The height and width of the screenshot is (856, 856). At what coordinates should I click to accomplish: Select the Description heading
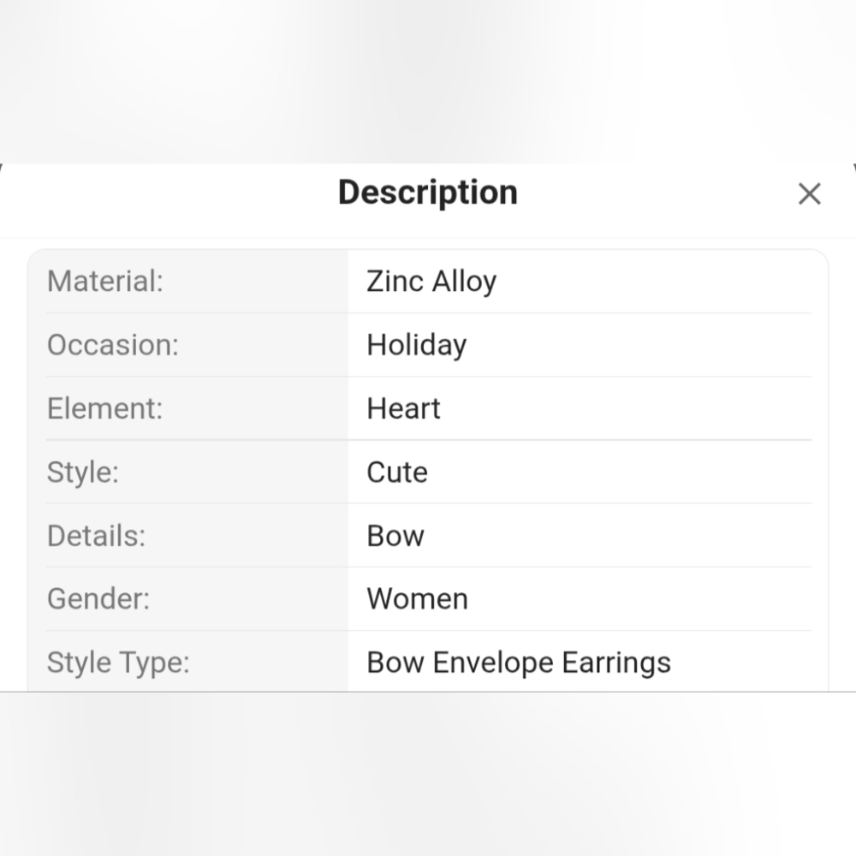pos(427,193)
